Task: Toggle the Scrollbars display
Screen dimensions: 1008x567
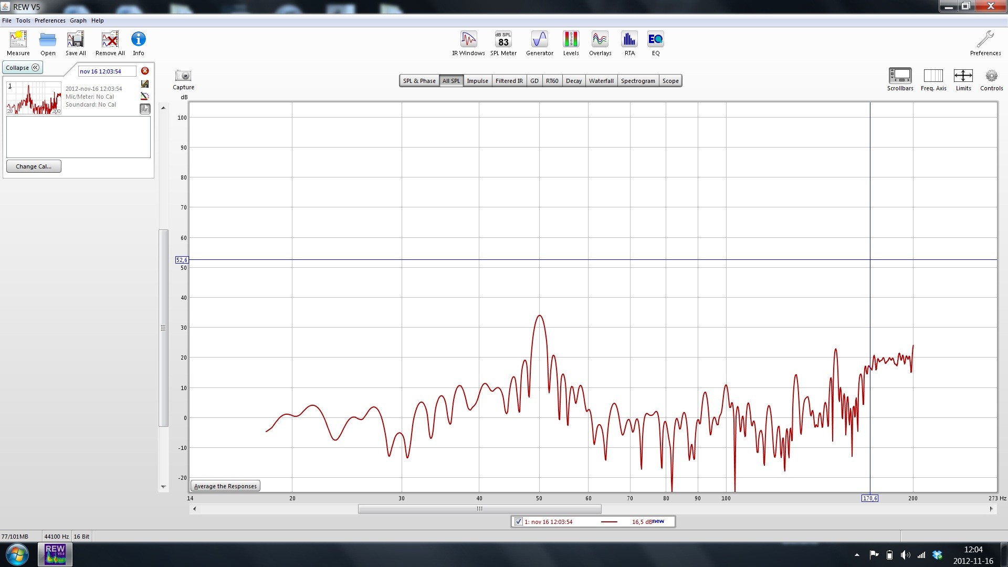Action: (x=900, y=79)
